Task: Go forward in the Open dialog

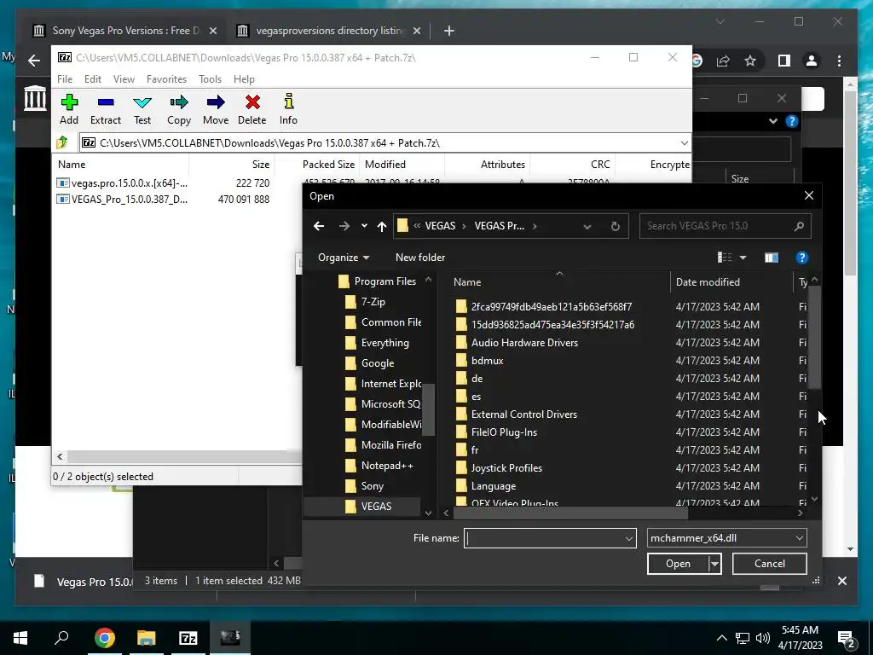Action: [344, 226]
